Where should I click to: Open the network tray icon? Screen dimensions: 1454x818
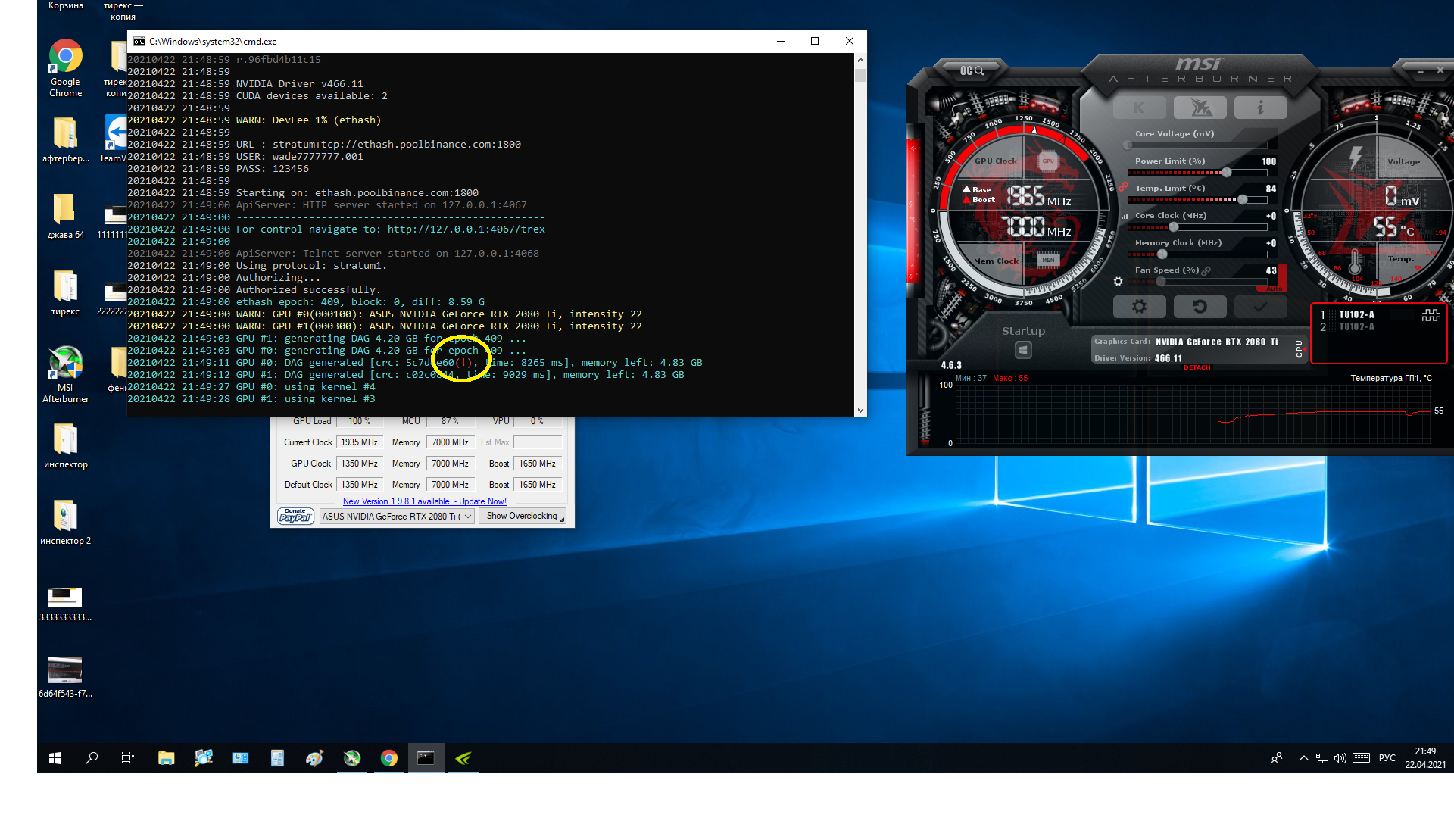pyautogui.click(x=1322, y=758)
